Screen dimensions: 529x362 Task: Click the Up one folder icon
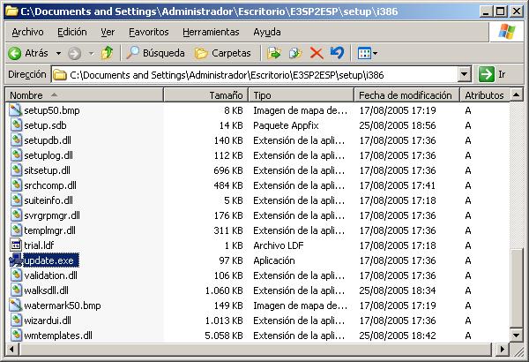107,53
